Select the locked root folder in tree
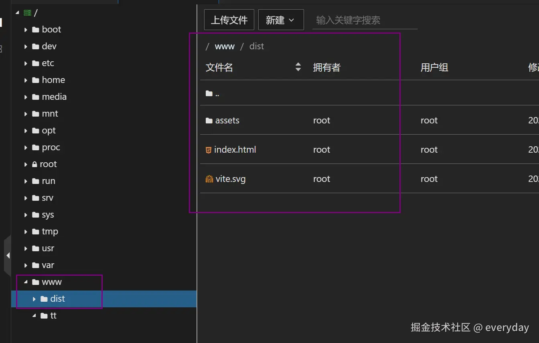The image size is (539, 343). point(48,164)
